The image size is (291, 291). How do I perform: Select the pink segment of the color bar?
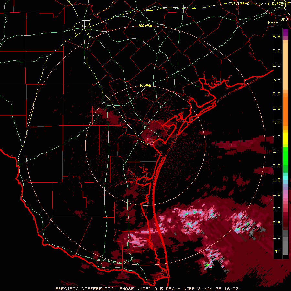(x=286, y=196)
